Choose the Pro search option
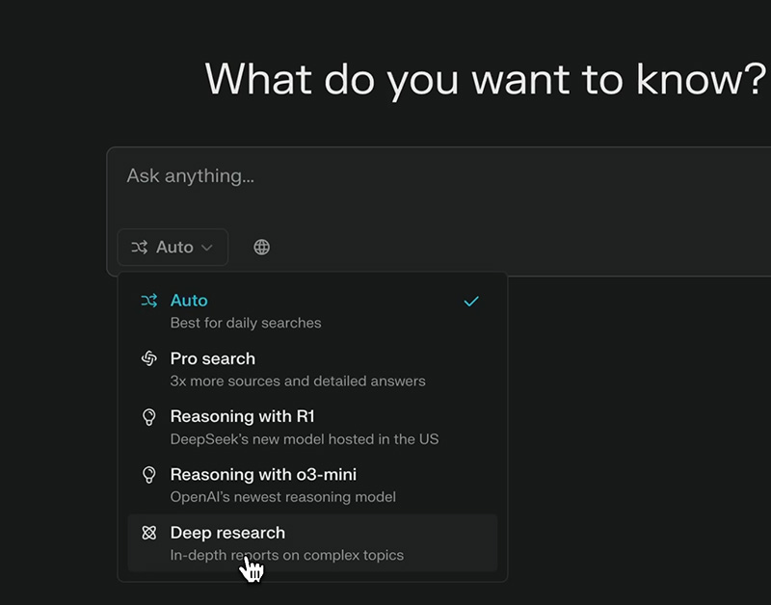This screenshot has width=771, height=605. (x=213, y=358)
